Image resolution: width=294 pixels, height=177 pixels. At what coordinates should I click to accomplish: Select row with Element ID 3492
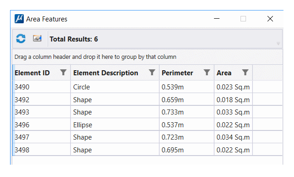pyautogui.click(x=147, y=99)
